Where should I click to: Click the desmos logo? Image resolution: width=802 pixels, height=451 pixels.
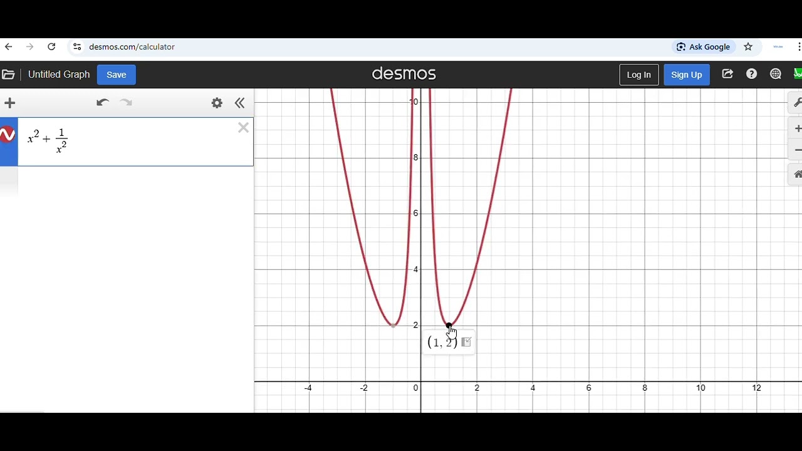(x=404, y=74)
